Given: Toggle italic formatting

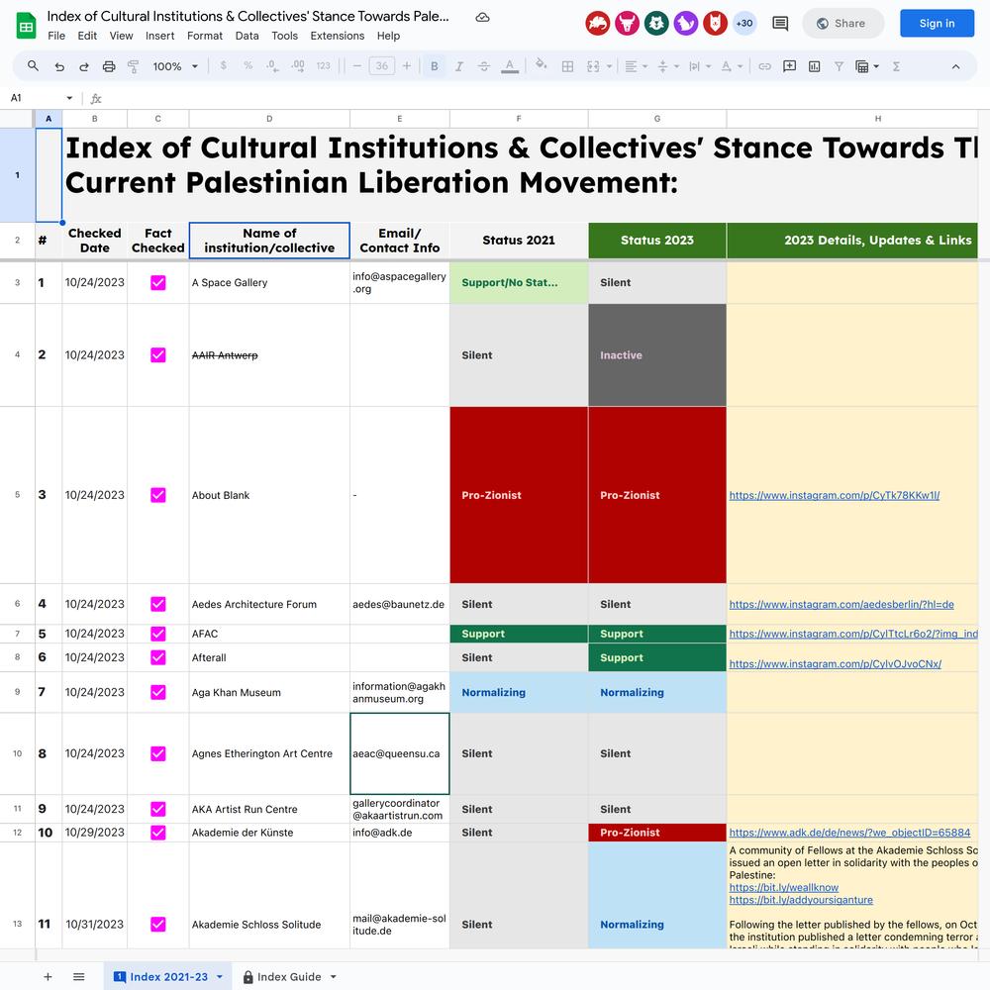Looking at the screenshot, I should [459, 66].
